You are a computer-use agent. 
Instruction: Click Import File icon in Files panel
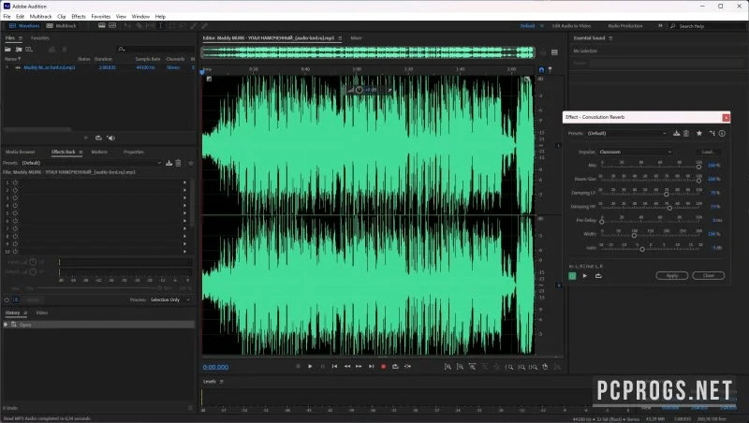tap(19, 50)
